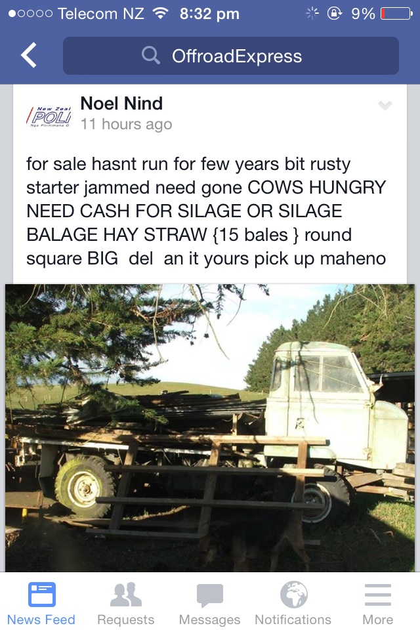Switch to the Notifications tab label
The image size is (420, 630).
point(293,619)
